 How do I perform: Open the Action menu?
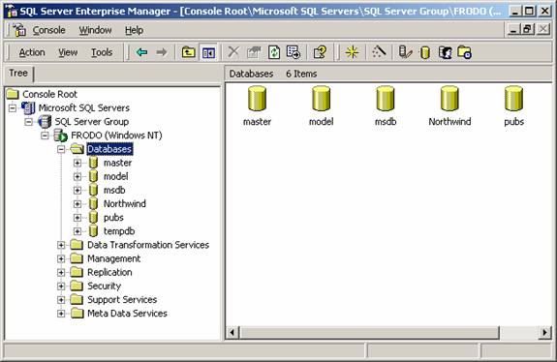pyautogui.click(x=32, y=52)
